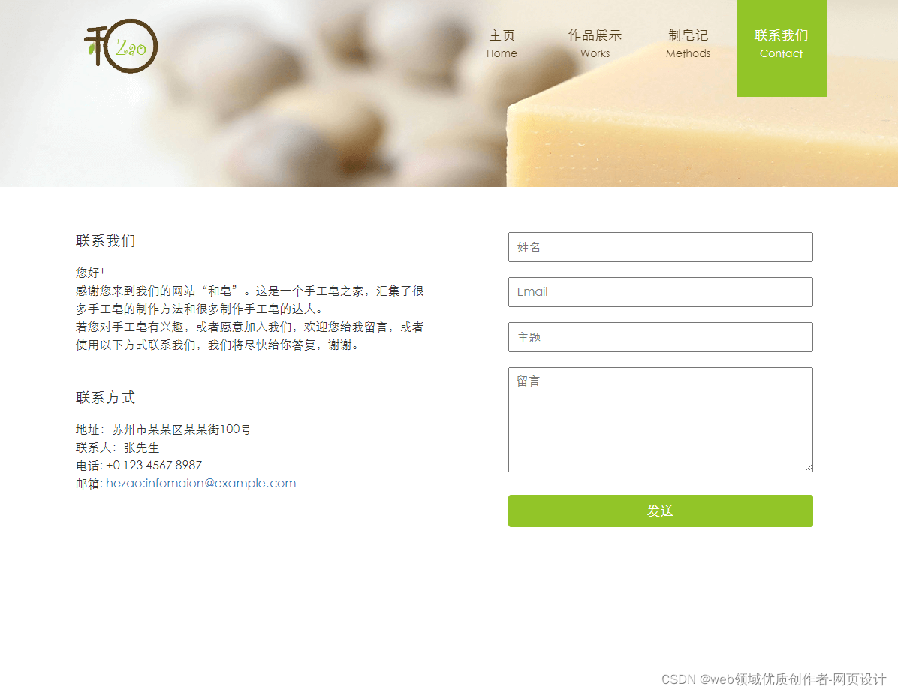Click inside the 留言 message textarea

[660, 420]
